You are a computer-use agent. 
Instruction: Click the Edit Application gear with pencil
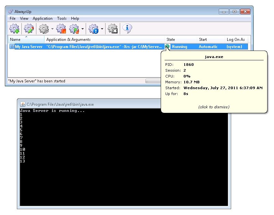29,29
